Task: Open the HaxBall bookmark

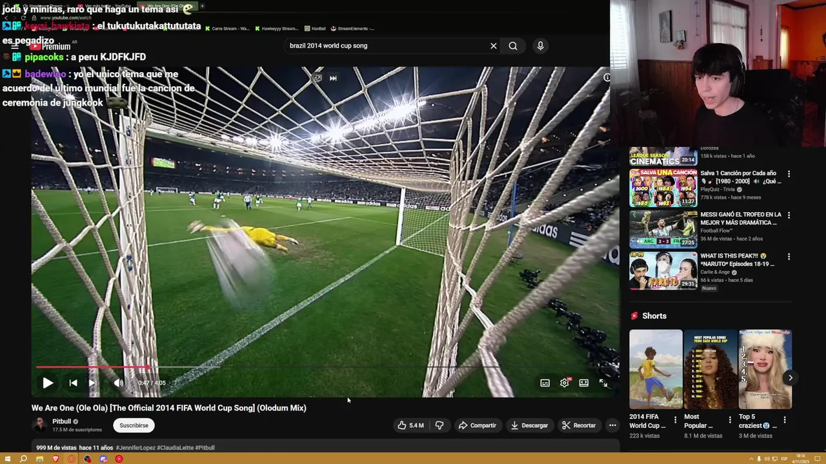Action: 316,28
